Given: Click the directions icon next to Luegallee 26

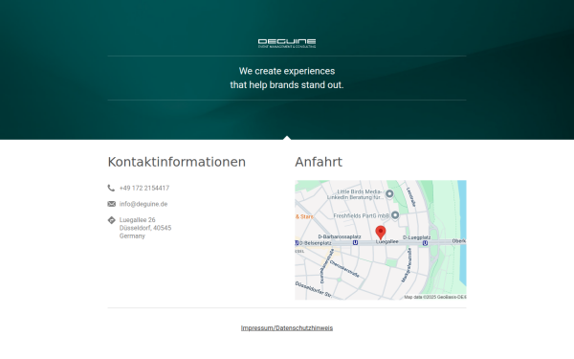Looking at the screenshot, I should [111, 220].
